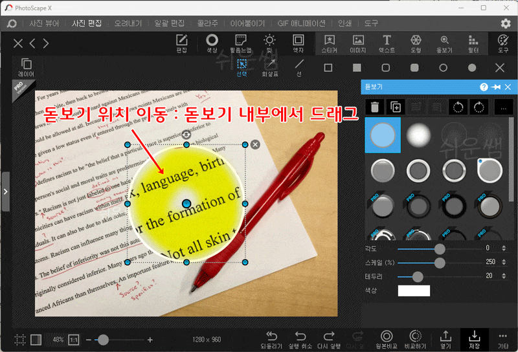Open the 빛 light tool

pyautogui.click(x=269, y=43)
